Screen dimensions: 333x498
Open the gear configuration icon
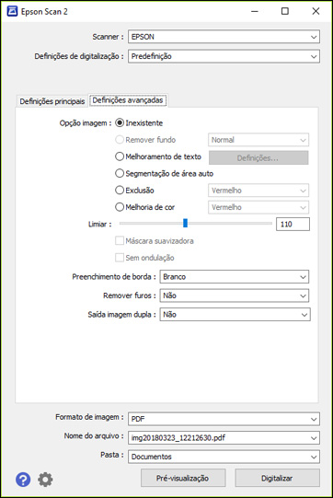tap(45, 480)
